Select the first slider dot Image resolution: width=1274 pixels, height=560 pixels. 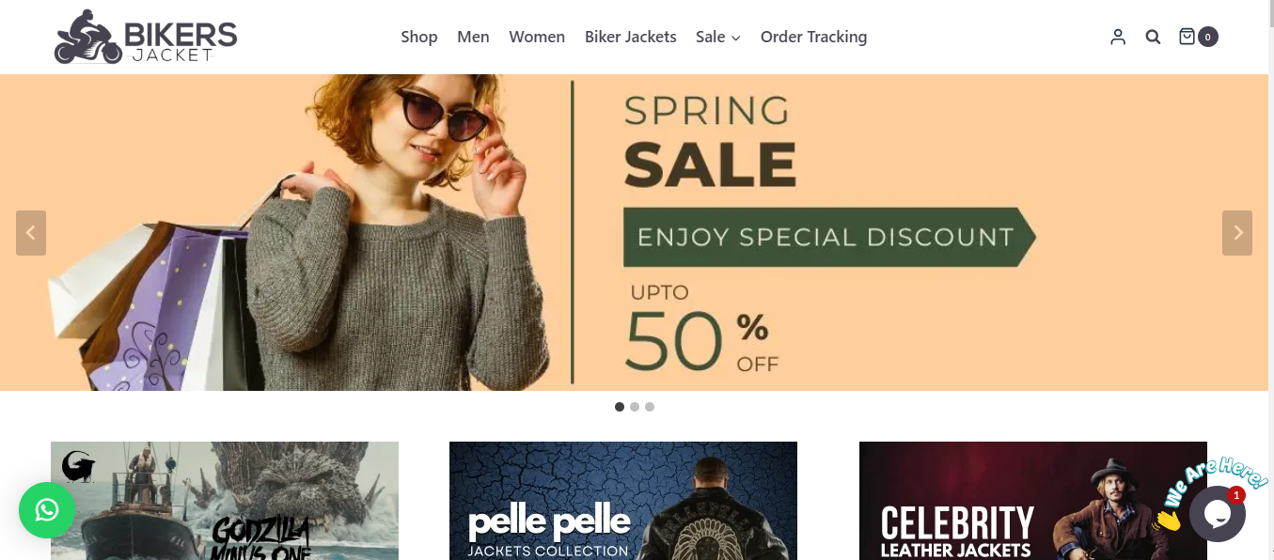620,407
